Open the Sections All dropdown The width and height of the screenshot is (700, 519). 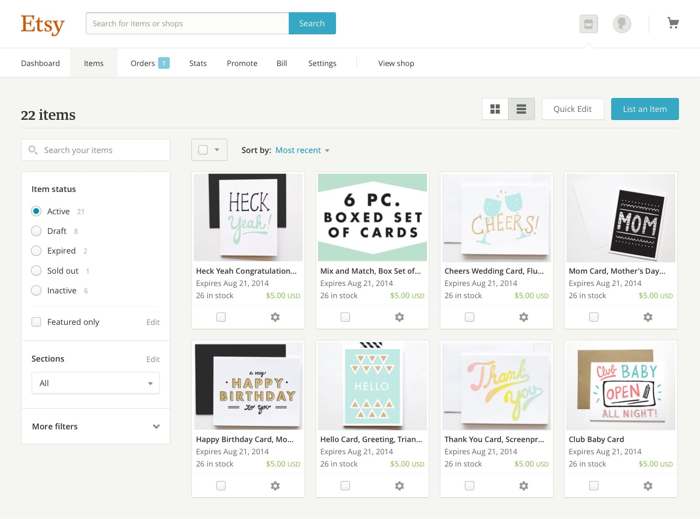tap(95, 383)
